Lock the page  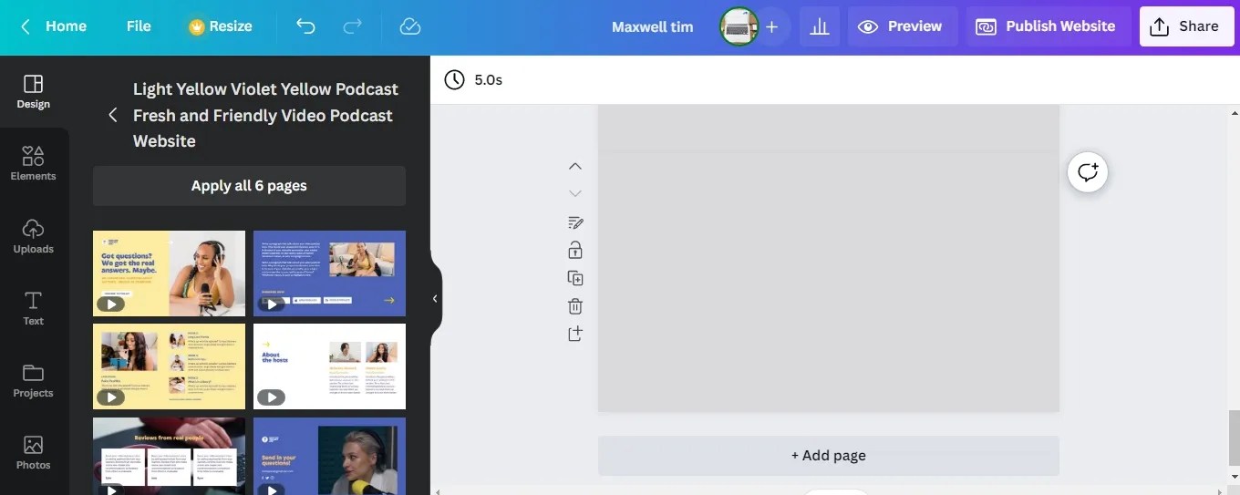click(x=575, y=250)
